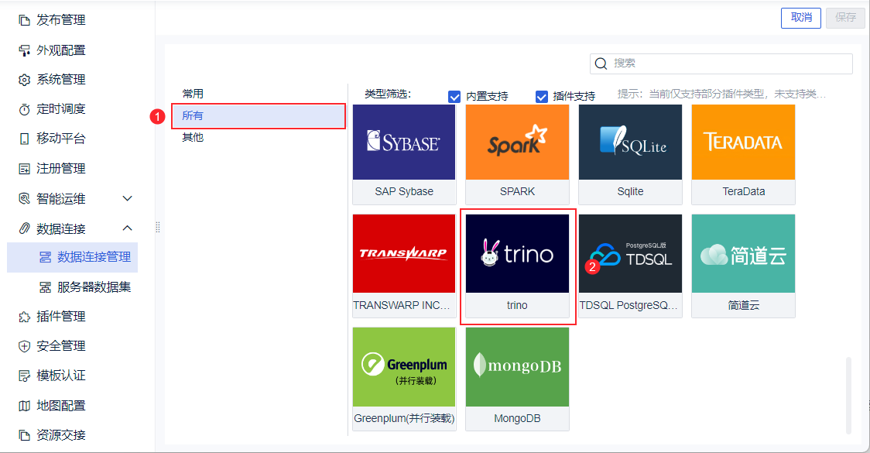Click the 保存 button
870x453 pixels.
pos(845,18)
